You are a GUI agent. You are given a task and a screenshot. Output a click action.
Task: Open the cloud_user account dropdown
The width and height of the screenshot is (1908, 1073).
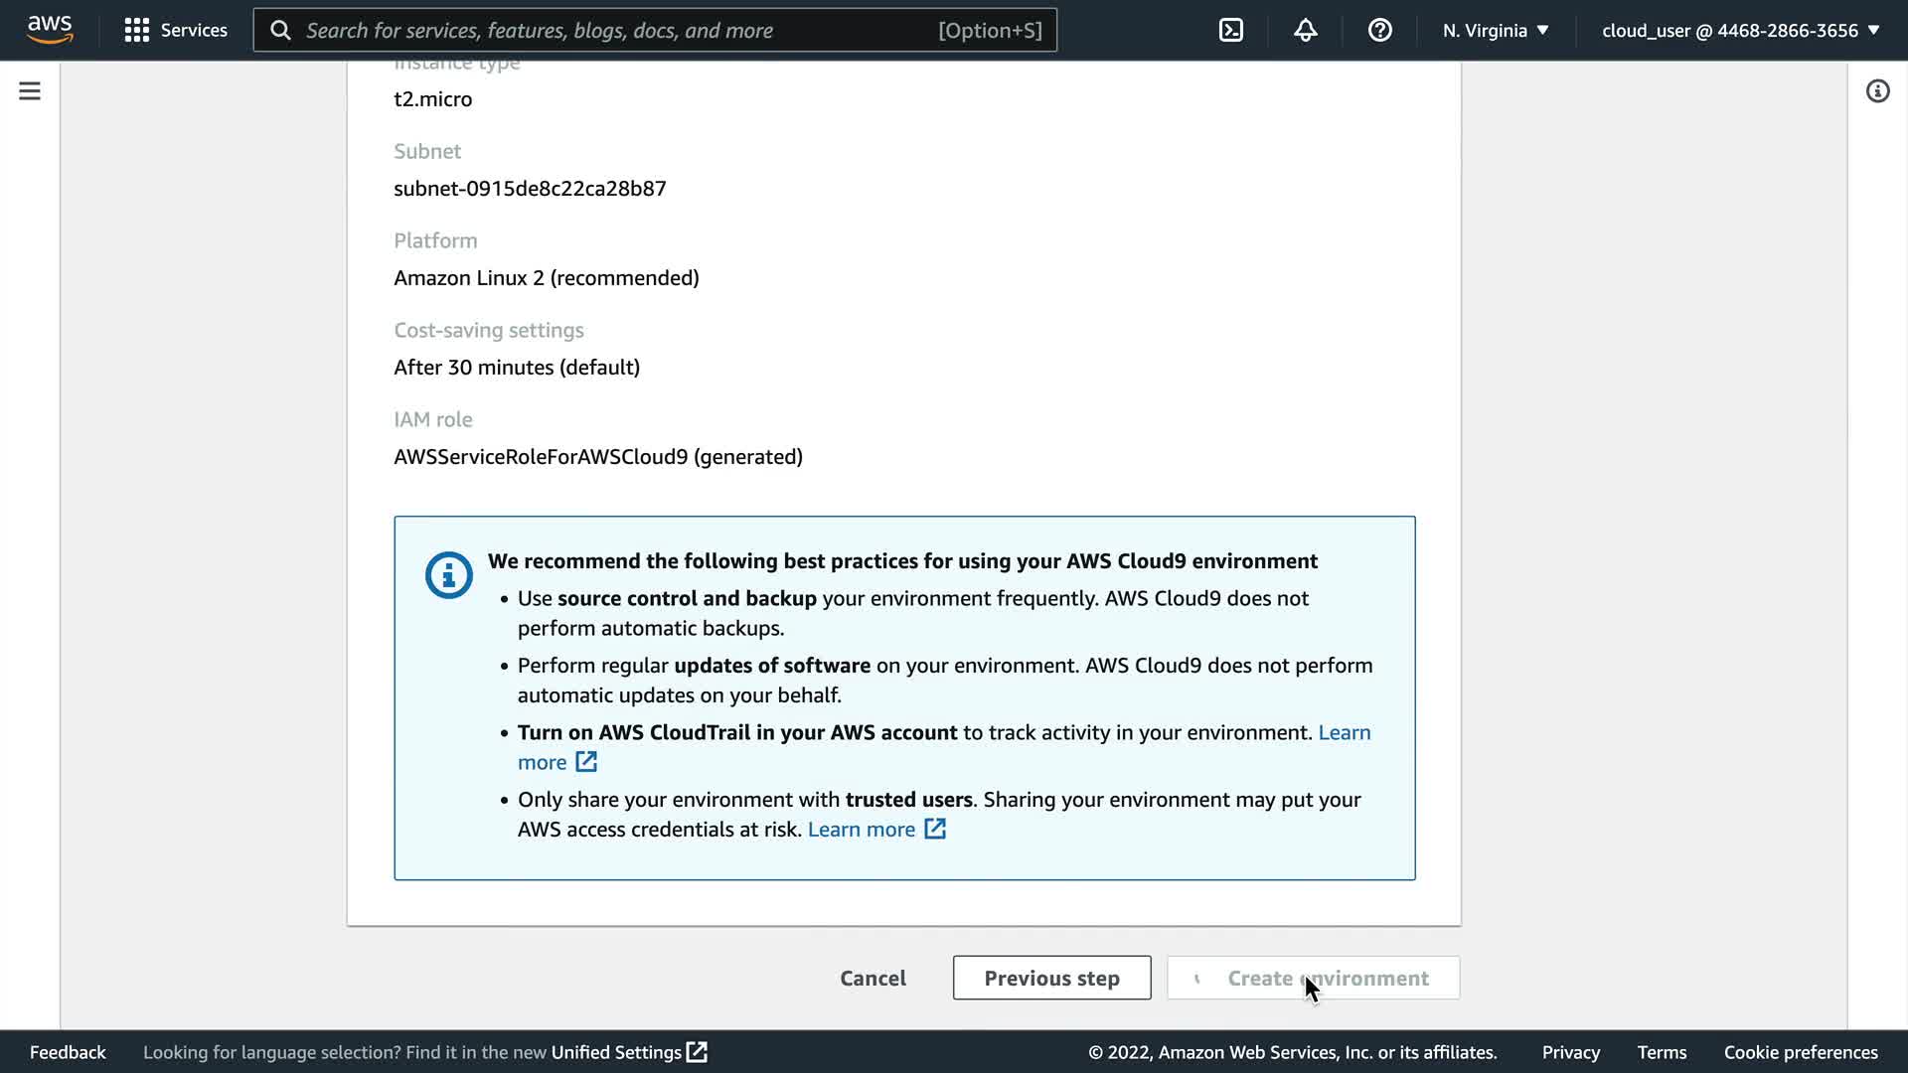coord(1740,30)
